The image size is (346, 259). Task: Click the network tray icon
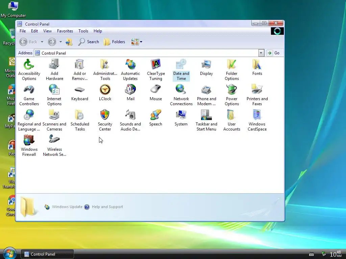coord(324,254)
